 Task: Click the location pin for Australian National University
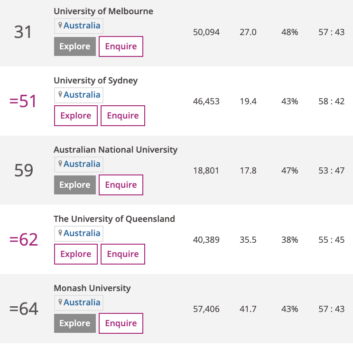(x=60, y=164)
